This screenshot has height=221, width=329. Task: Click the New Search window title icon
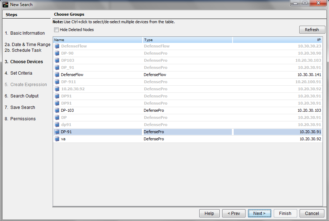[x=5, y=5]
